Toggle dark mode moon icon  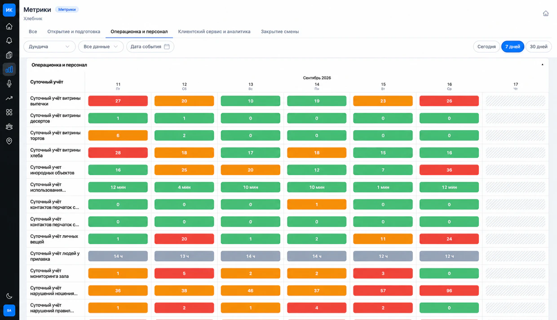point(9,296)
